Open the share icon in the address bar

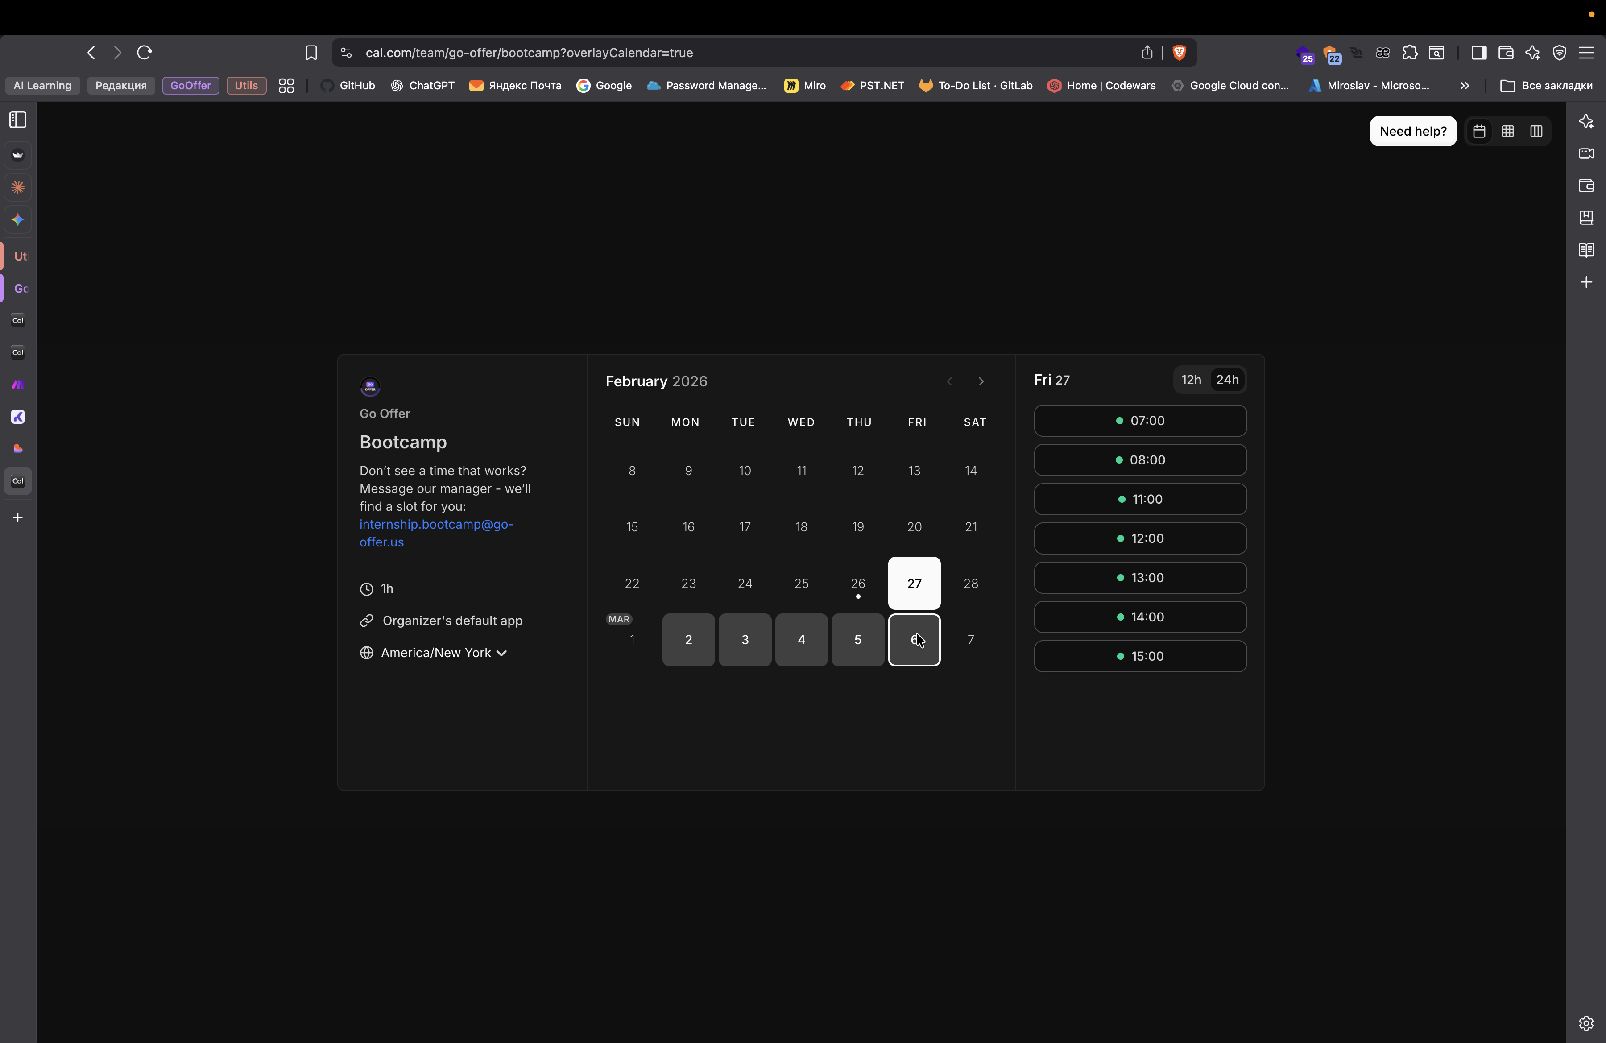pos(1147,53)
